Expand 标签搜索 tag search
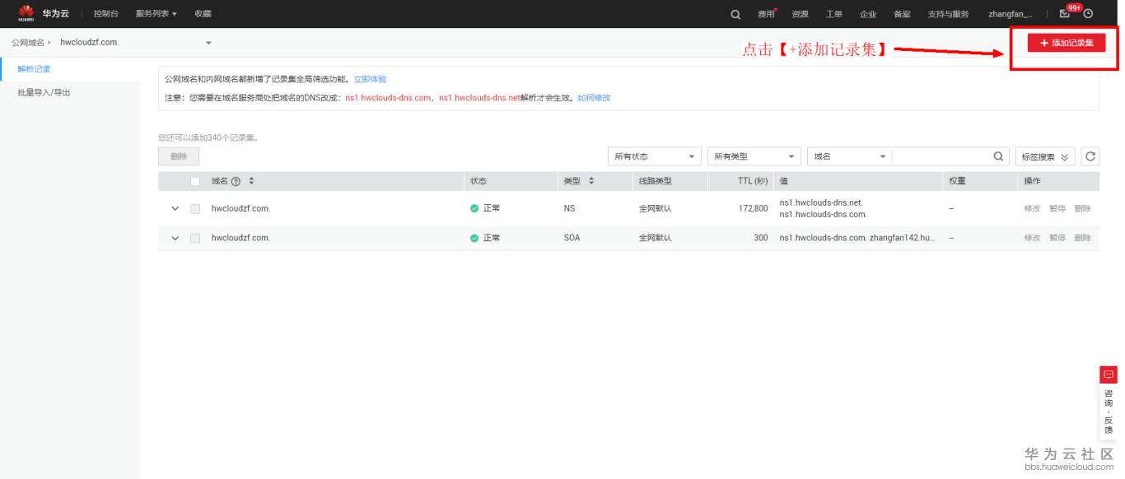1125x479 pixels. (x=1045, y=156)
